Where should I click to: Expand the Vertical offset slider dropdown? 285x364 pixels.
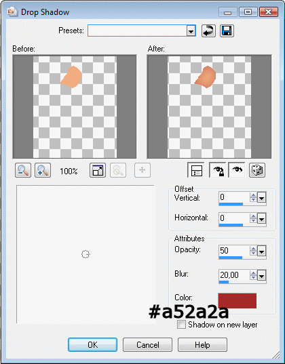[x=261, y=198]
